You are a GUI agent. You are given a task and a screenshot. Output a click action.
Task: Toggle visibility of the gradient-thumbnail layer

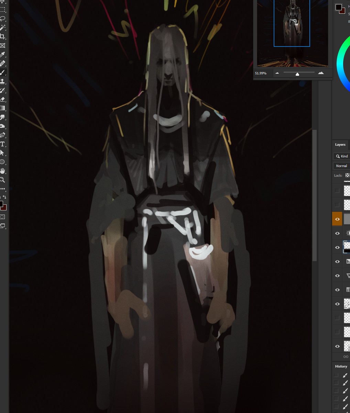coord(337,261)
